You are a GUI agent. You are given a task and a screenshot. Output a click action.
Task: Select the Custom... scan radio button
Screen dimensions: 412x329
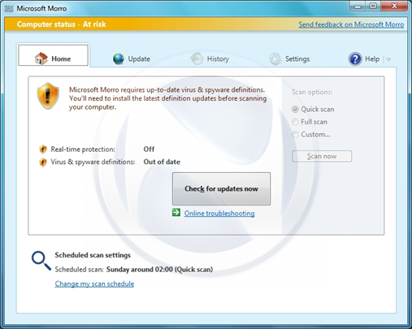pyautogui.click(x=295, y=135)
